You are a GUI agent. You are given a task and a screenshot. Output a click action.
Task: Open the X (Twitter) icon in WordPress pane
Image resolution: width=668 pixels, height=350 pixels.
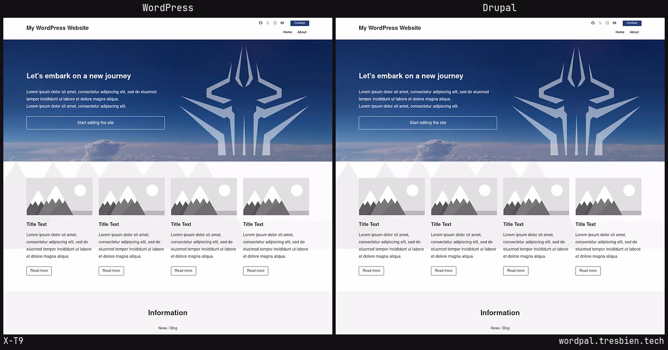click(268, 23)
